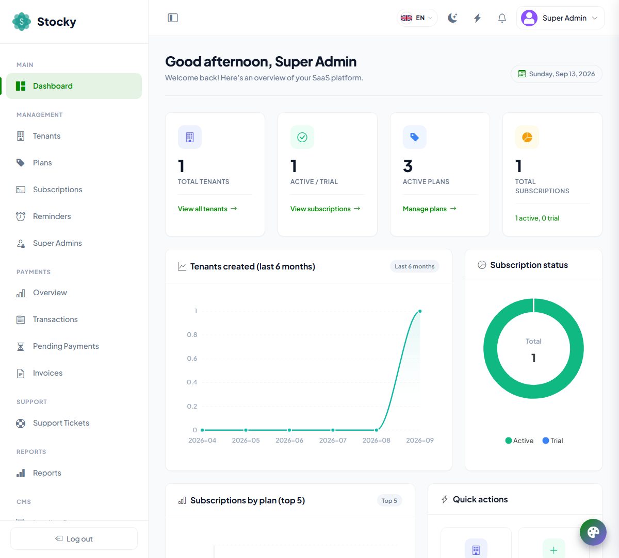Click the lightning bolt icon in the header
Image resolution: width=619 pixels, height=558 pixels.
[477, 18]
